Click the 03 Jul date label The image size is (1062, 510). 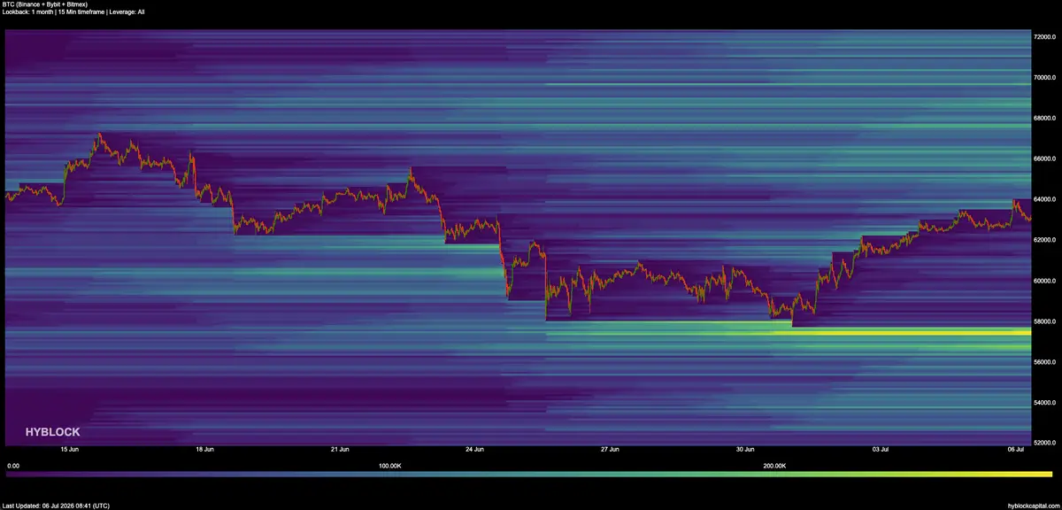(880, 450)
